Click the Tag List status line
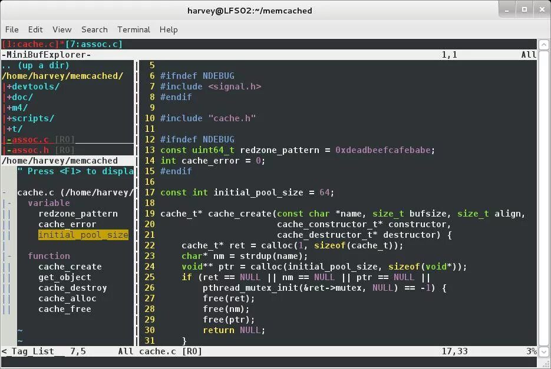Screen dimensions: 551x369 click(67, 351)
